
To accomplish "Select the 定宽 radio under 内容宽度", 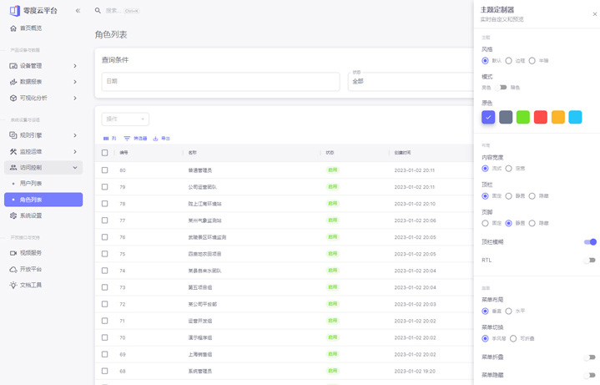I will pos(508,169).
